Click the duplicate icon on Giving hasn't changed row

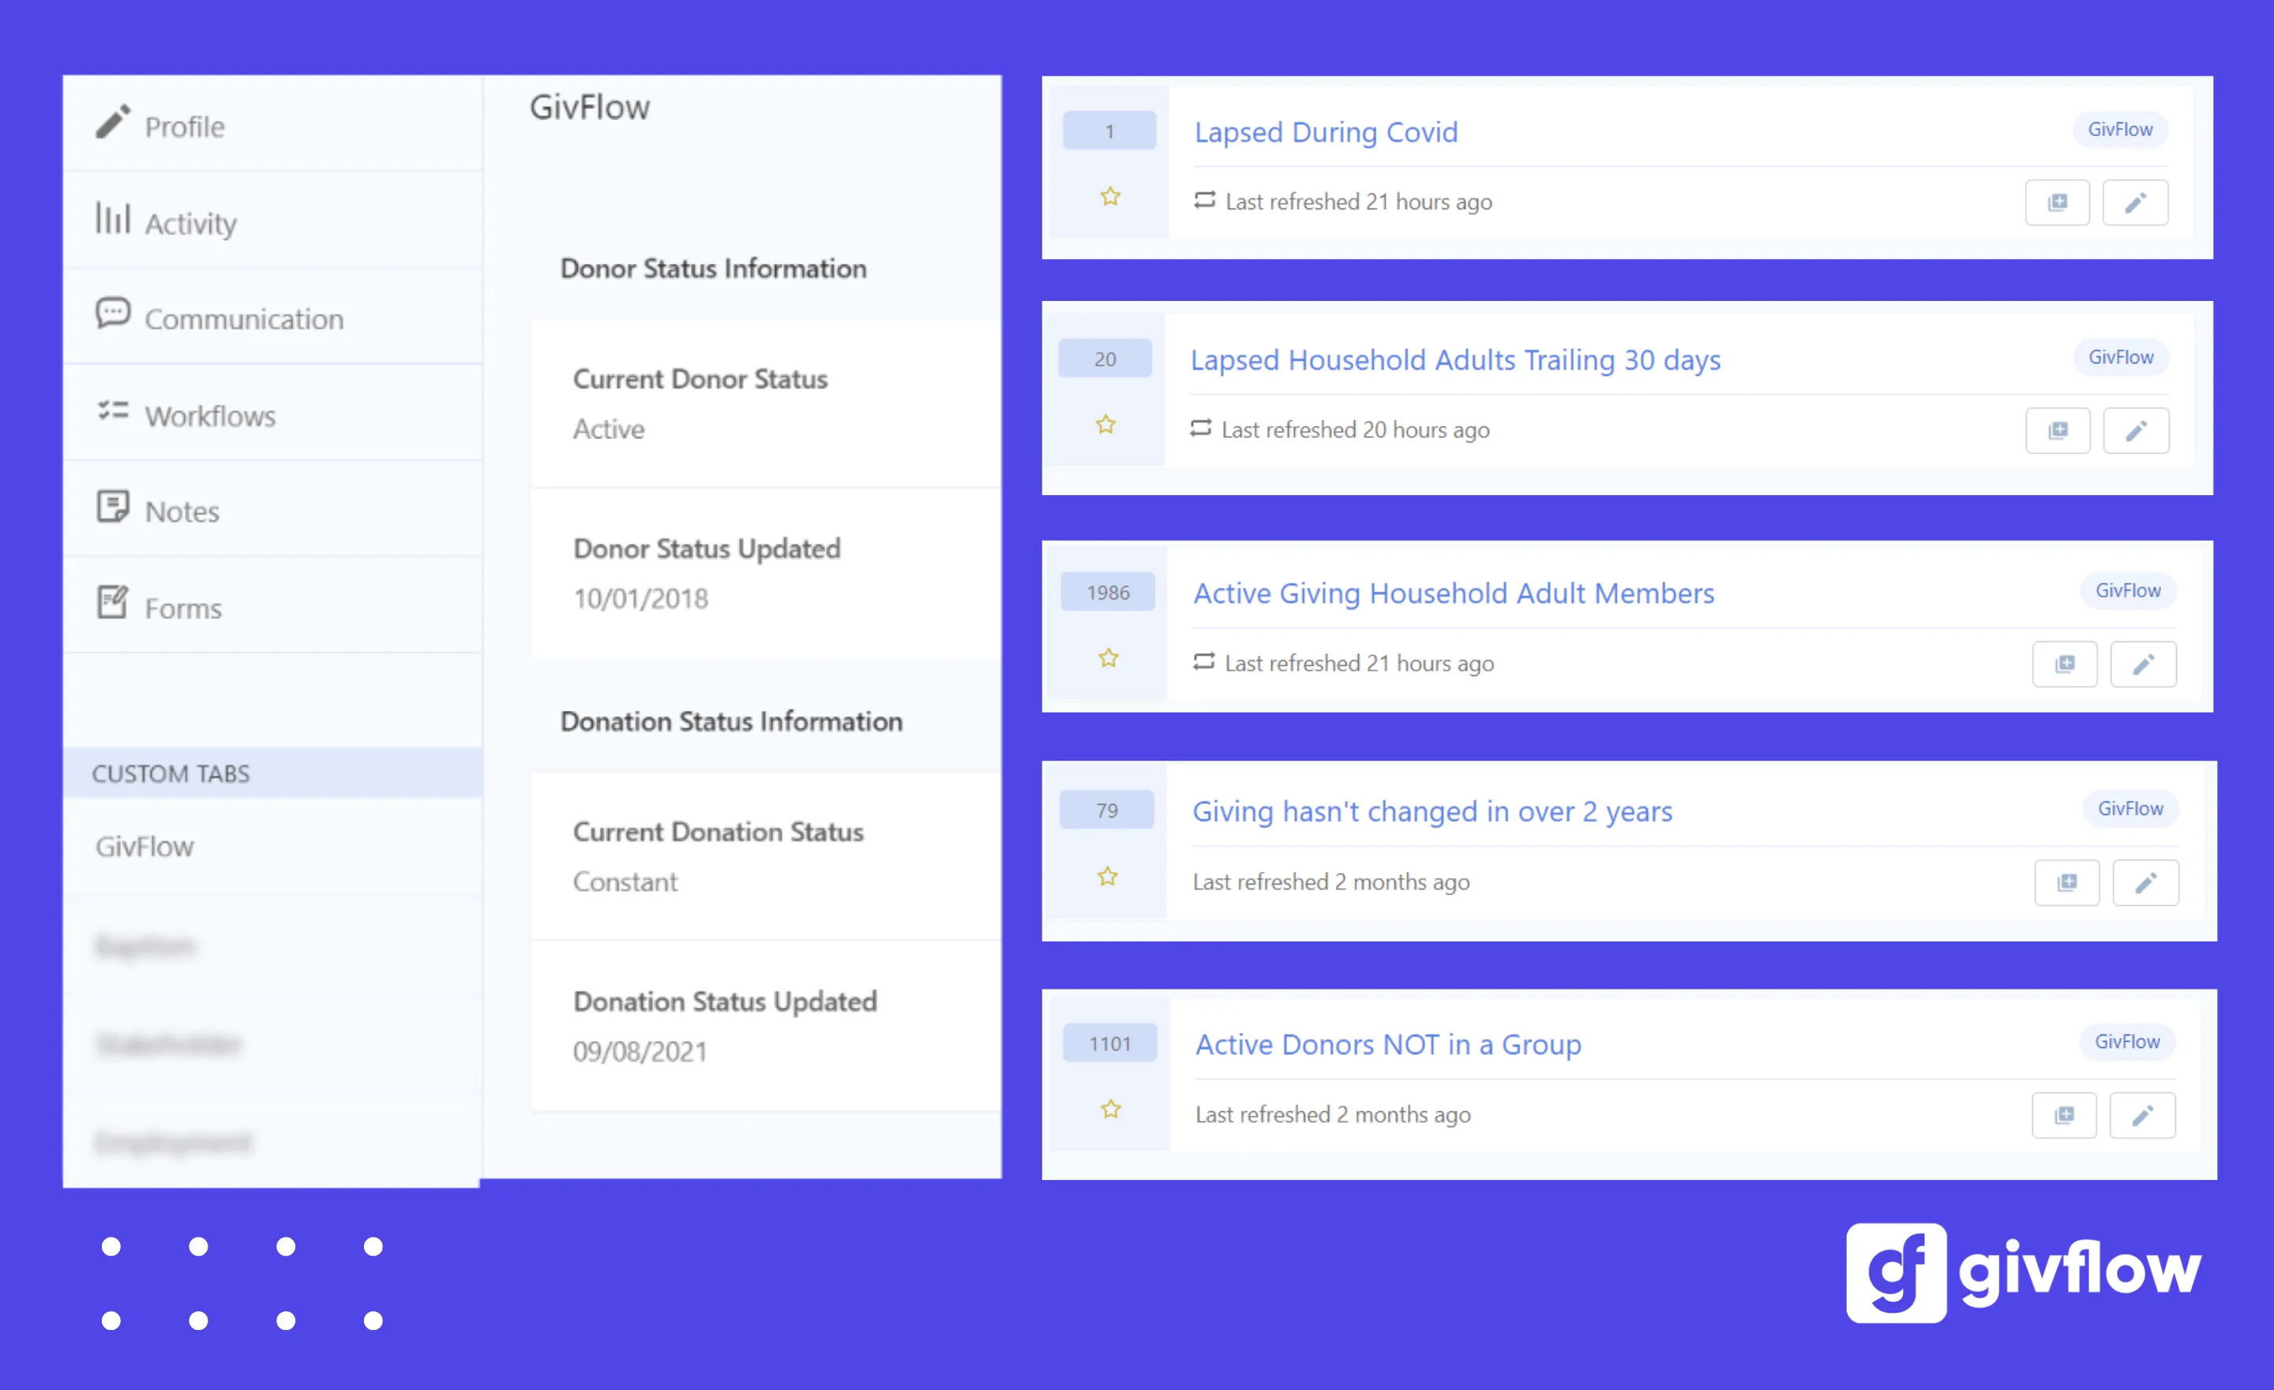(2067, 882)
